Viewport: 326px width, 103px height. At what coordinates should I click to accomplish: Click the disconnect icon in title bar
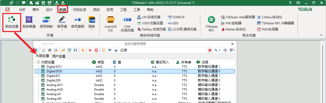[x=18, y=3]
